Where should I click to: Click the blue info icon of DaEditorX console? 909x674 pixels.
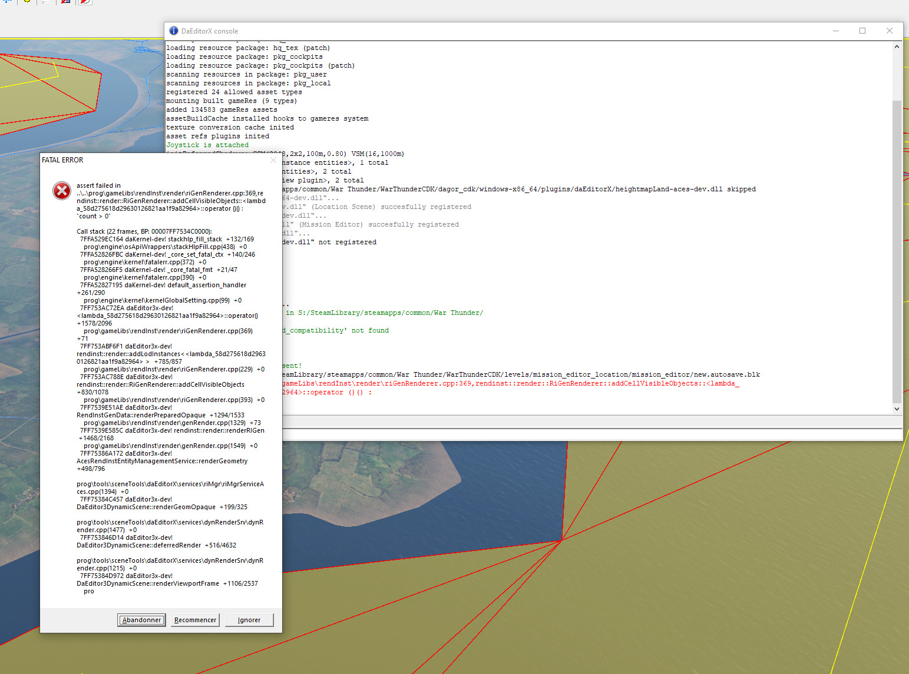[174, 31]
